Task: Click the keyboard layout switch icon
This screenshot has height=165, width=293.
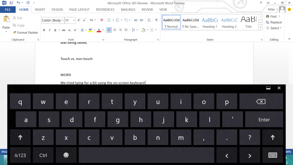Action: pos(273,155)
